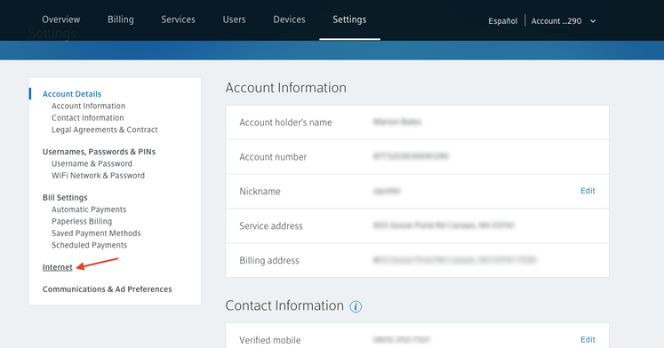Edit the Verified mobile number
This screenshot has height=348, width=664.
point(588,339)
